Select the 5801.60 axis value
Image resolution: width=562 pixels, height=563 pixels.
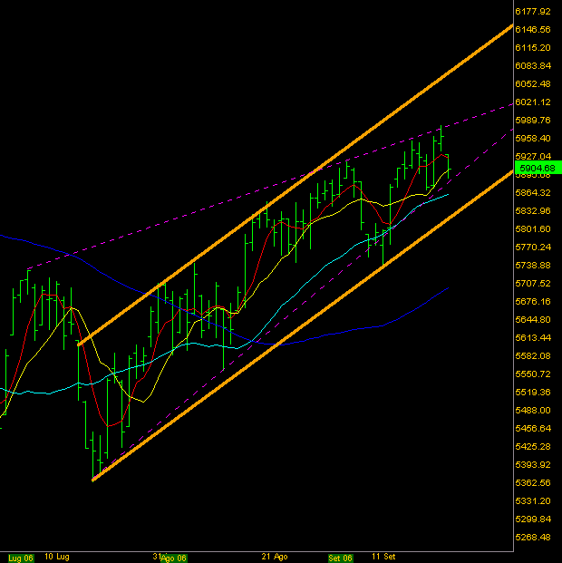[x=533, y=228]
